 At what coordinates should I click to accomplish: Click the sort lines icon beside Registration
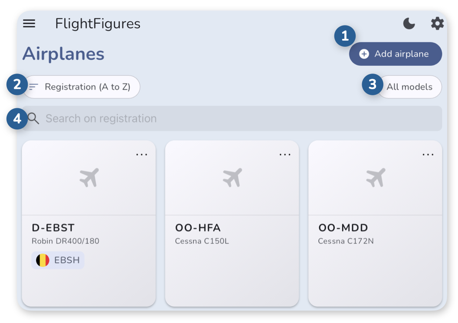tap(33, 87)
